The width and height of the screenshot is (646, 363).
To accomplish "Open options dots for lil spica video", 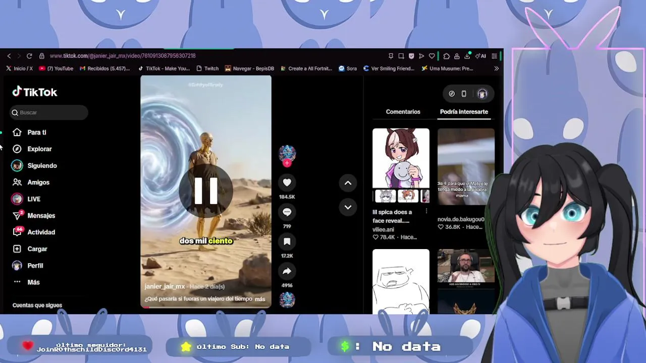I will 426,211.
